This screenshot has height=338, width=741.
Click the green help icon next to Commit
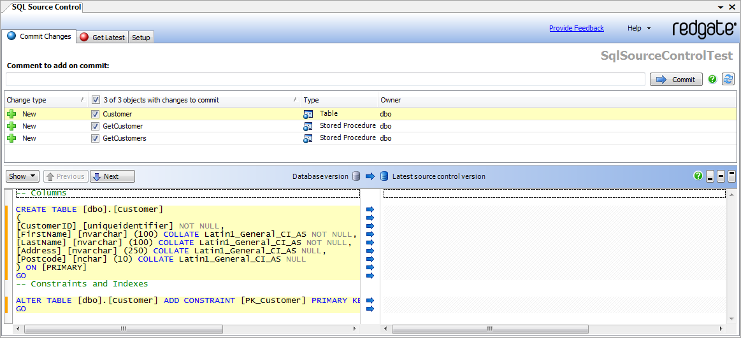[x=712, y=80]
